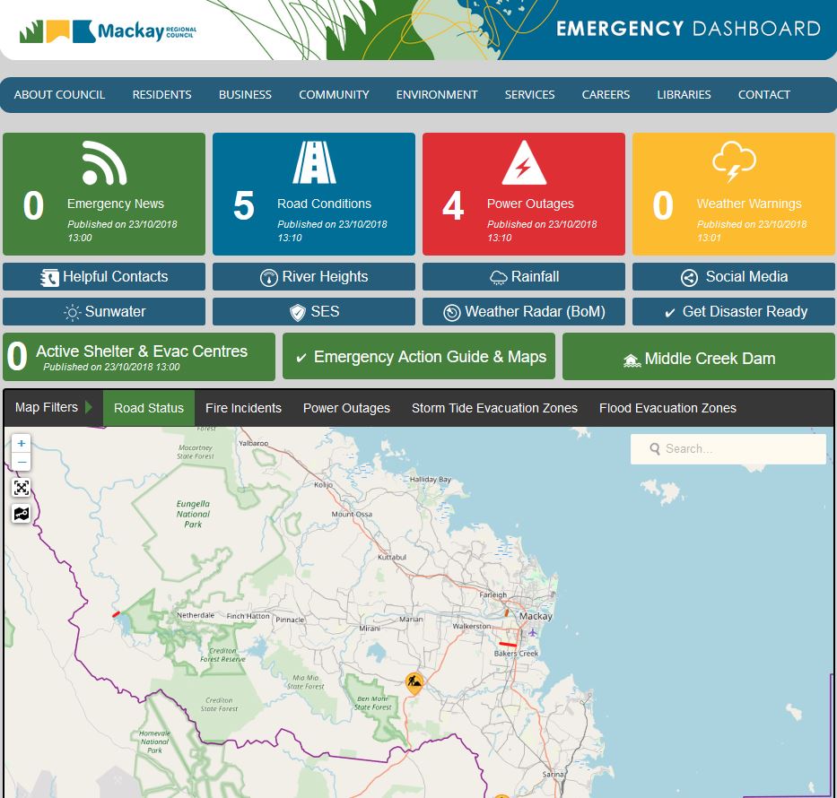
Task: Click the Get Disaster Ready button
Action: [733, 311]
